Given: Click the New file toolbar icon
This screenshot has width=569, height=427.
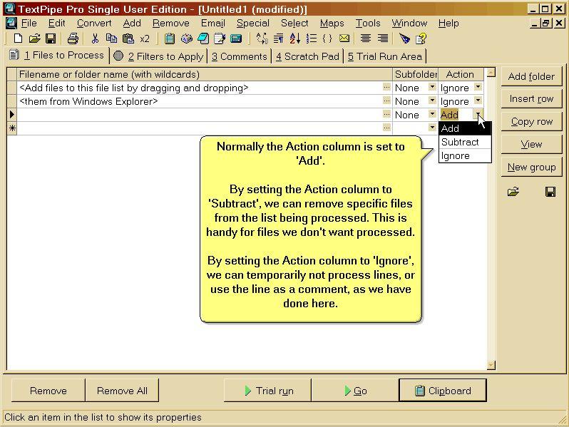Looking at the screenshot, I should [18, 38].
